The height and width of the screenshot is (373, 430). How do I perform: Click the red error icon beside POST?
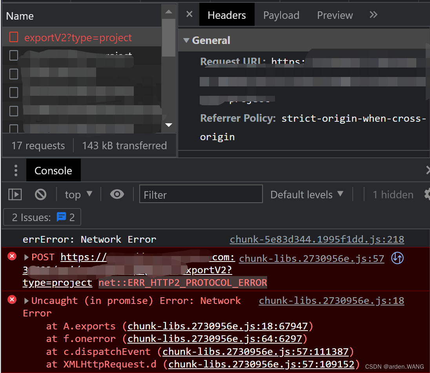[x=12, y=256]
